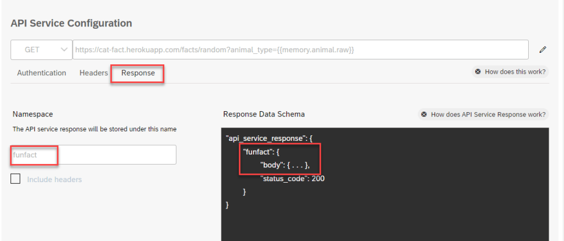Click the Response Data Schema title
Image resolution: width=564 pixels, height=241 pixels.
[264, 114]
